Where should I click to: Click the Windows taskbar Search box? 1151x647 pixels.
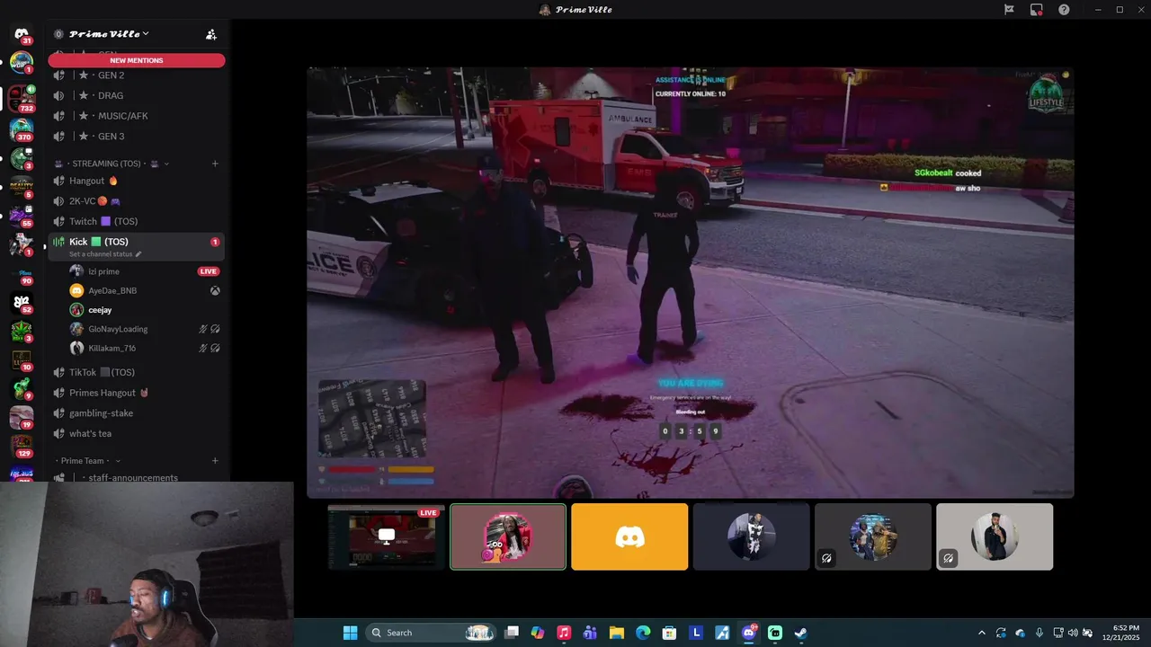point(432,633)
